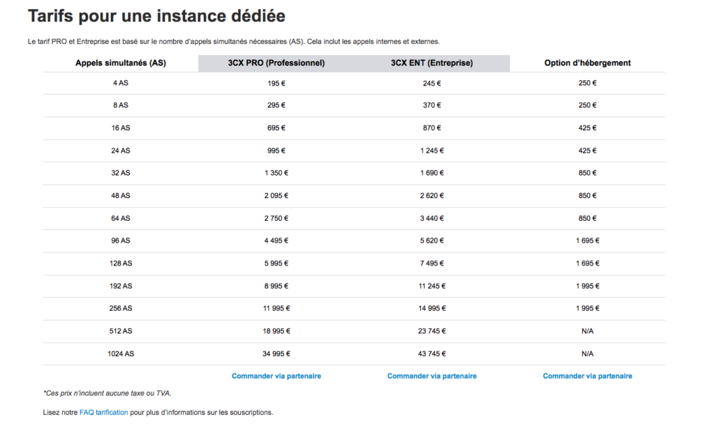Select the '3CX PRO (Professionnel)' column header
This screenshot has height=428, width=715.
pyautogui.click(x=276, y=63)
